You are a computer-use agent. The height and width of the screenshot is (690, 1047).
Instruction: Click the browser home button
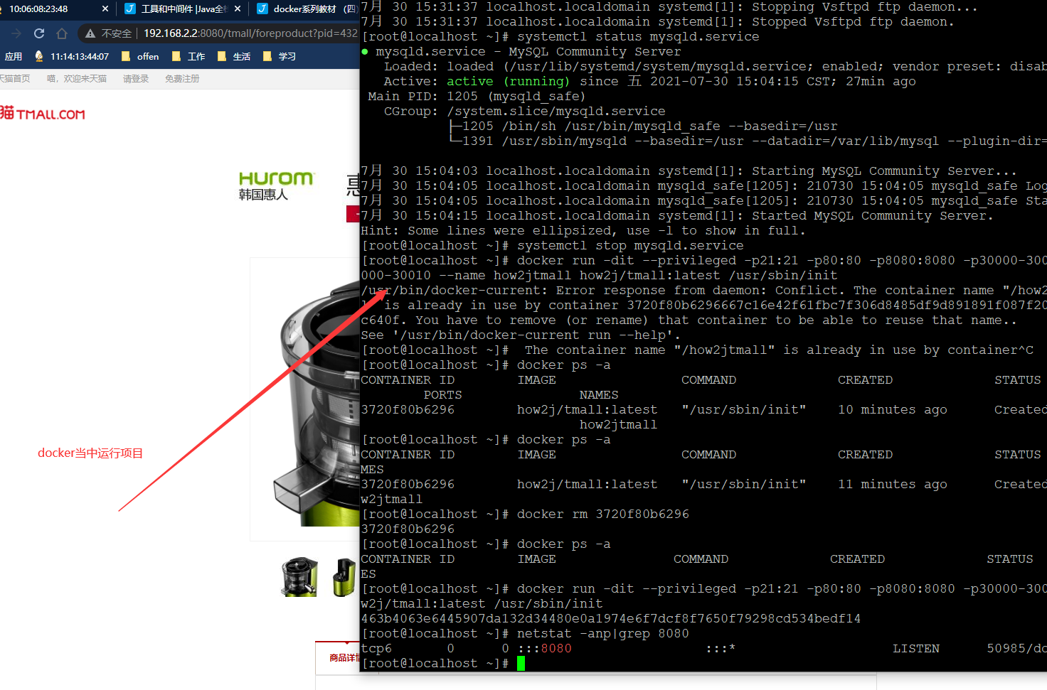62,33
